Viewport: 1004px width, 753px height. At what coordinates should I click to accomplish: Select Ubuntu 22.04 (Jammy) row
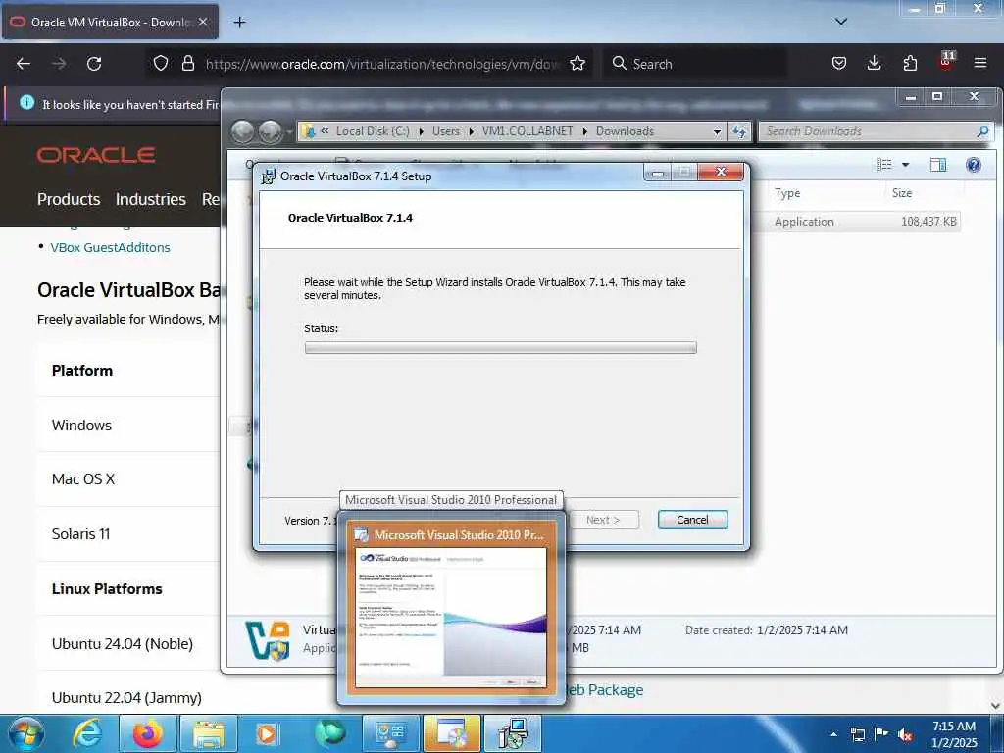[x=128, y=697]
